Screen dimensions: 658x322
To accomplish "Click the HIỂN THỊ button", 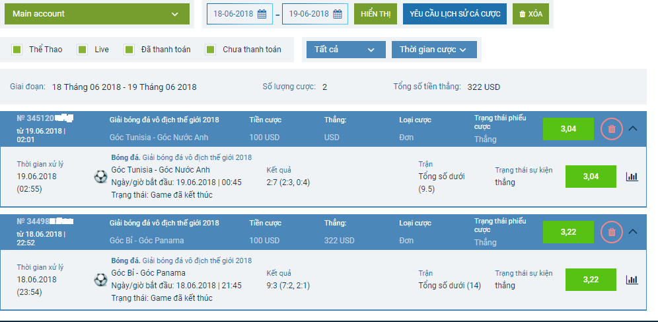I will (x=376, y=14).
